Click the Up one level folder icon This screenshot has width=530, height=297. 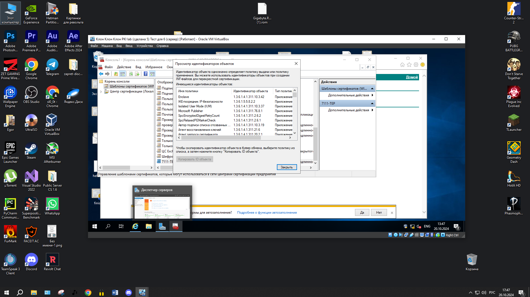(x=116, y=74)
